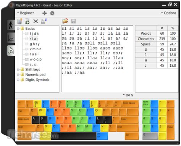Open the statistics chart sidebar icon
The height and width of the screenshot is (146, 181).
click(11, 38)
